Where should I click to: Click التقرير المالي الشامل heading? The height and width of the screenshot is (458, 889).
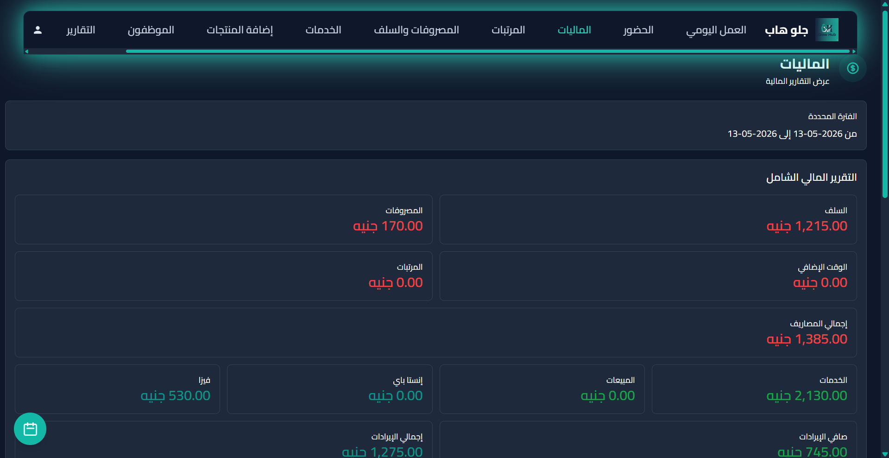click(812, 178)
